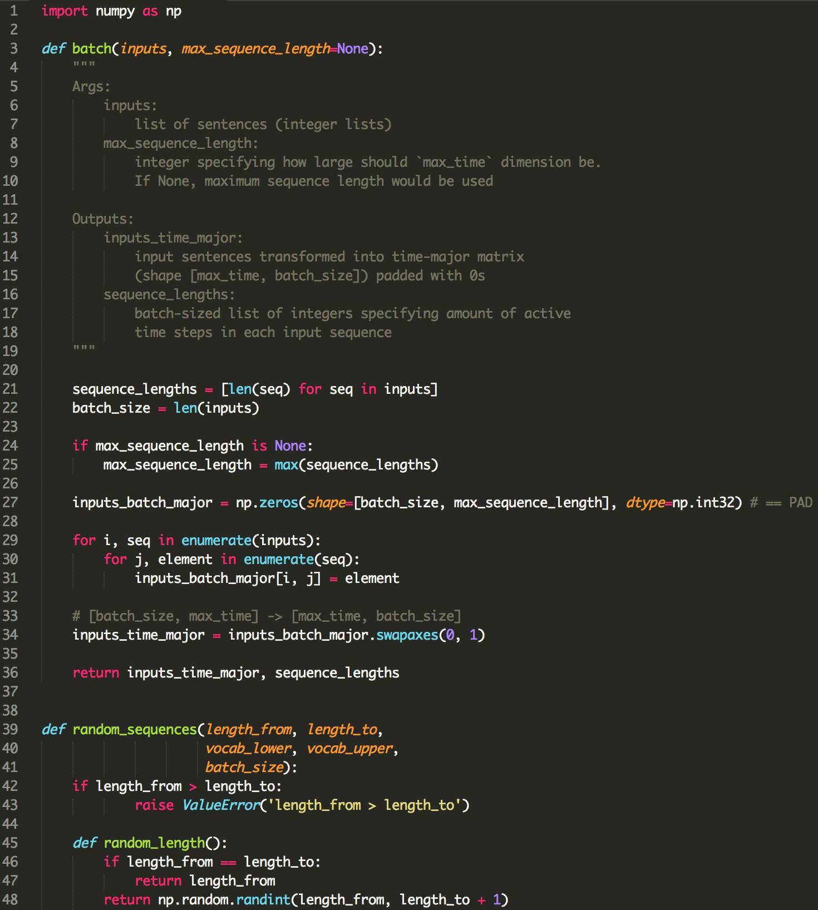
Task: Click line number 1 in the gutter
Action: tap(14, 11)
